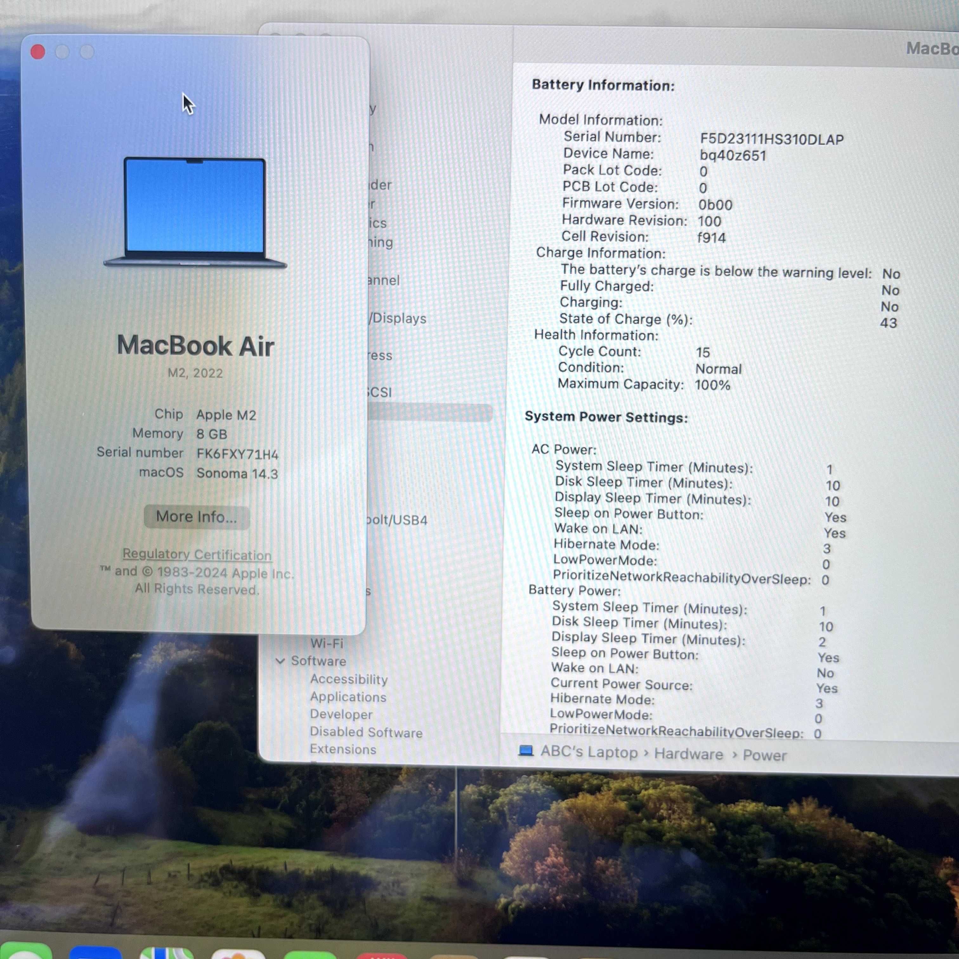Collapse the Software section in sidebar
959x959 pixels.
[280, 661]
